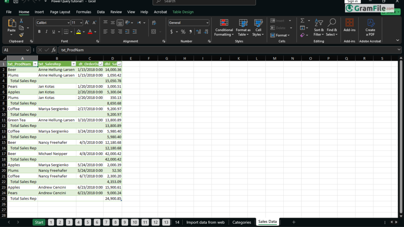
Task: Click the Create a PDF button
Action: (370, 28)
